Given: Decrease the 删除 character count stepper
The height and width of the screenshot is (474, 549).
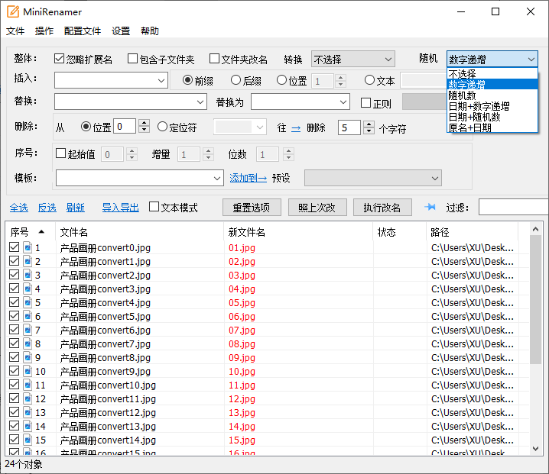Looking at the screenshot, I should coord(369,131).
